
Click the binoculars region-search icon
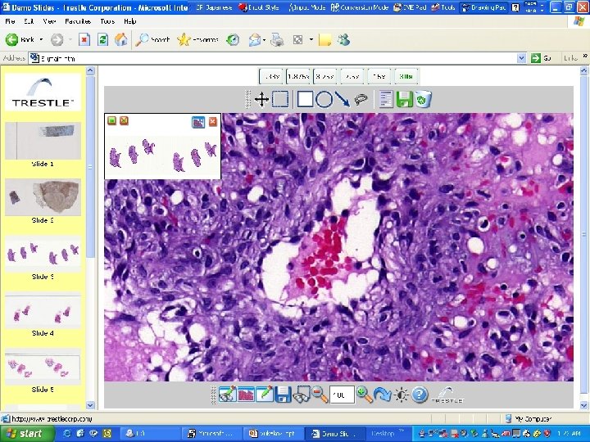coord(302,395)
